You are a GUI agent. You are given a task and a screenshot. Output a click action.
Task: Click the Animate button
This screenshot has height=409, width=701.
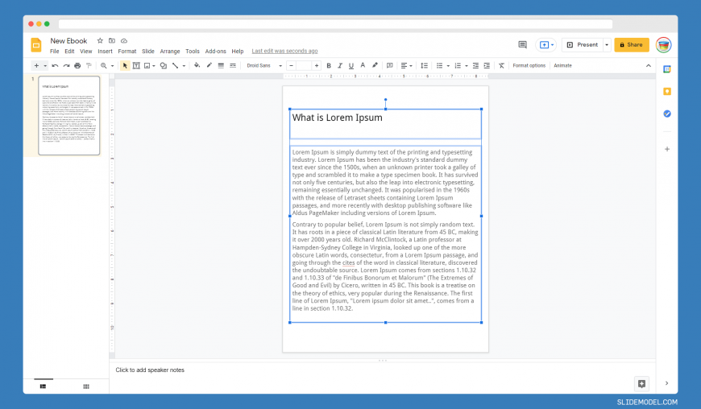point(563,66)
